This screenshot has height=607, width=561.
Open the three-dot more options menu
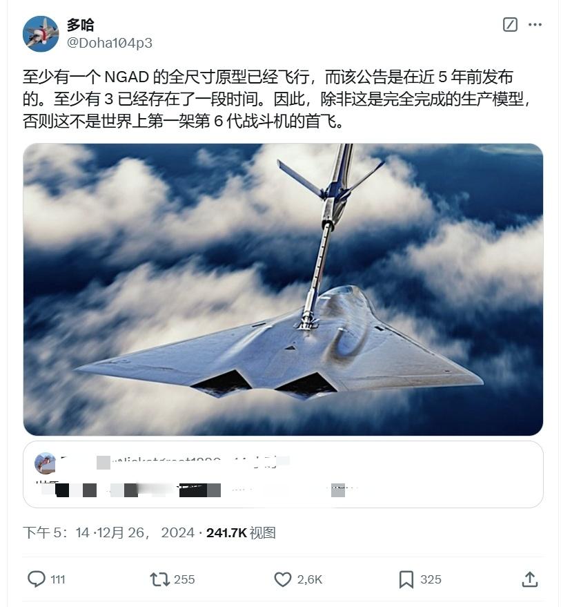click(x=535, y=25)
